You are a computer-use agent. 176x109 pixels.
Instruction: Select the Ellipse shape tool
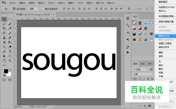tap(10, 56)
